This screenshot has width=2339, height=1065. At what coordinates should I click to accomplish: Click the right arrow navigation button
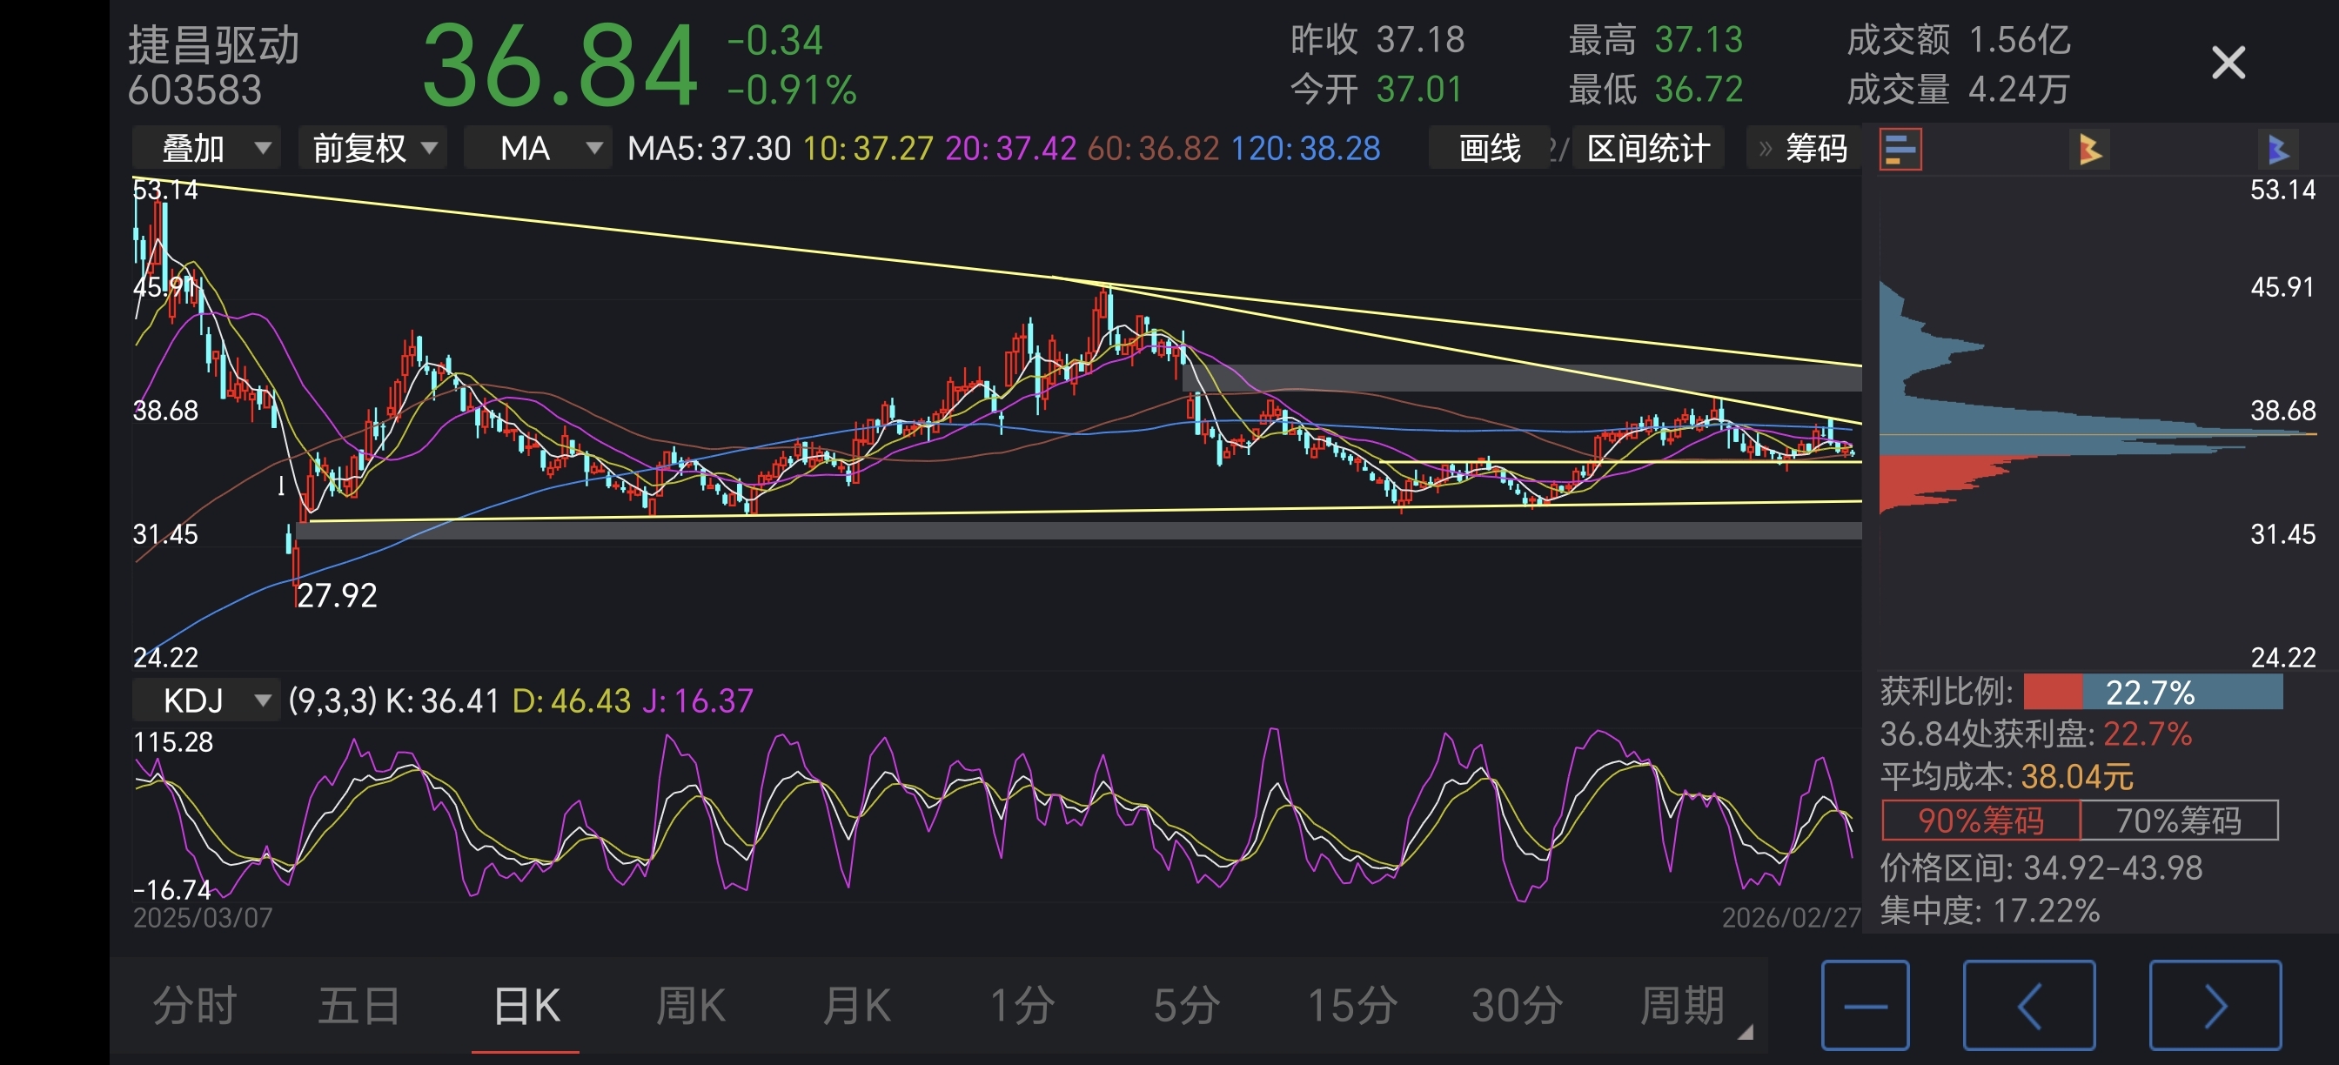tap(2215, 1005)
